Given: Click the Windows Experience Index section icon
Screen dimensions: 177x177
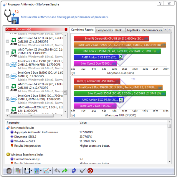Looking at the screenshot, I should coord(8,155).
